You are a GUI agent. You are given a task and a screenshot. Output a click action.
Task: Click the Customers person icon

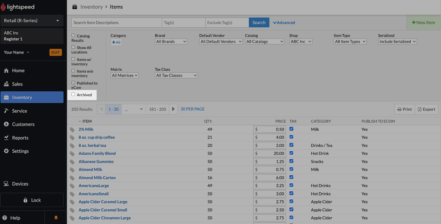click(6, 124)
